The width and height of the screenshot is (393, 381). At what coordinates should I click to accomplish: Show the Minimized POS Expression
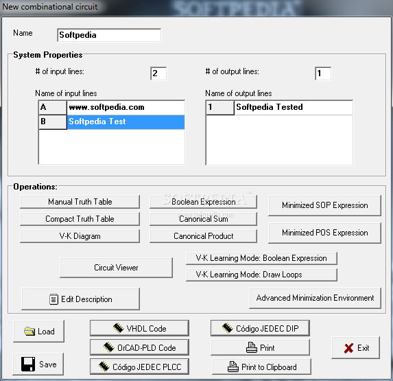coord(324,233)
